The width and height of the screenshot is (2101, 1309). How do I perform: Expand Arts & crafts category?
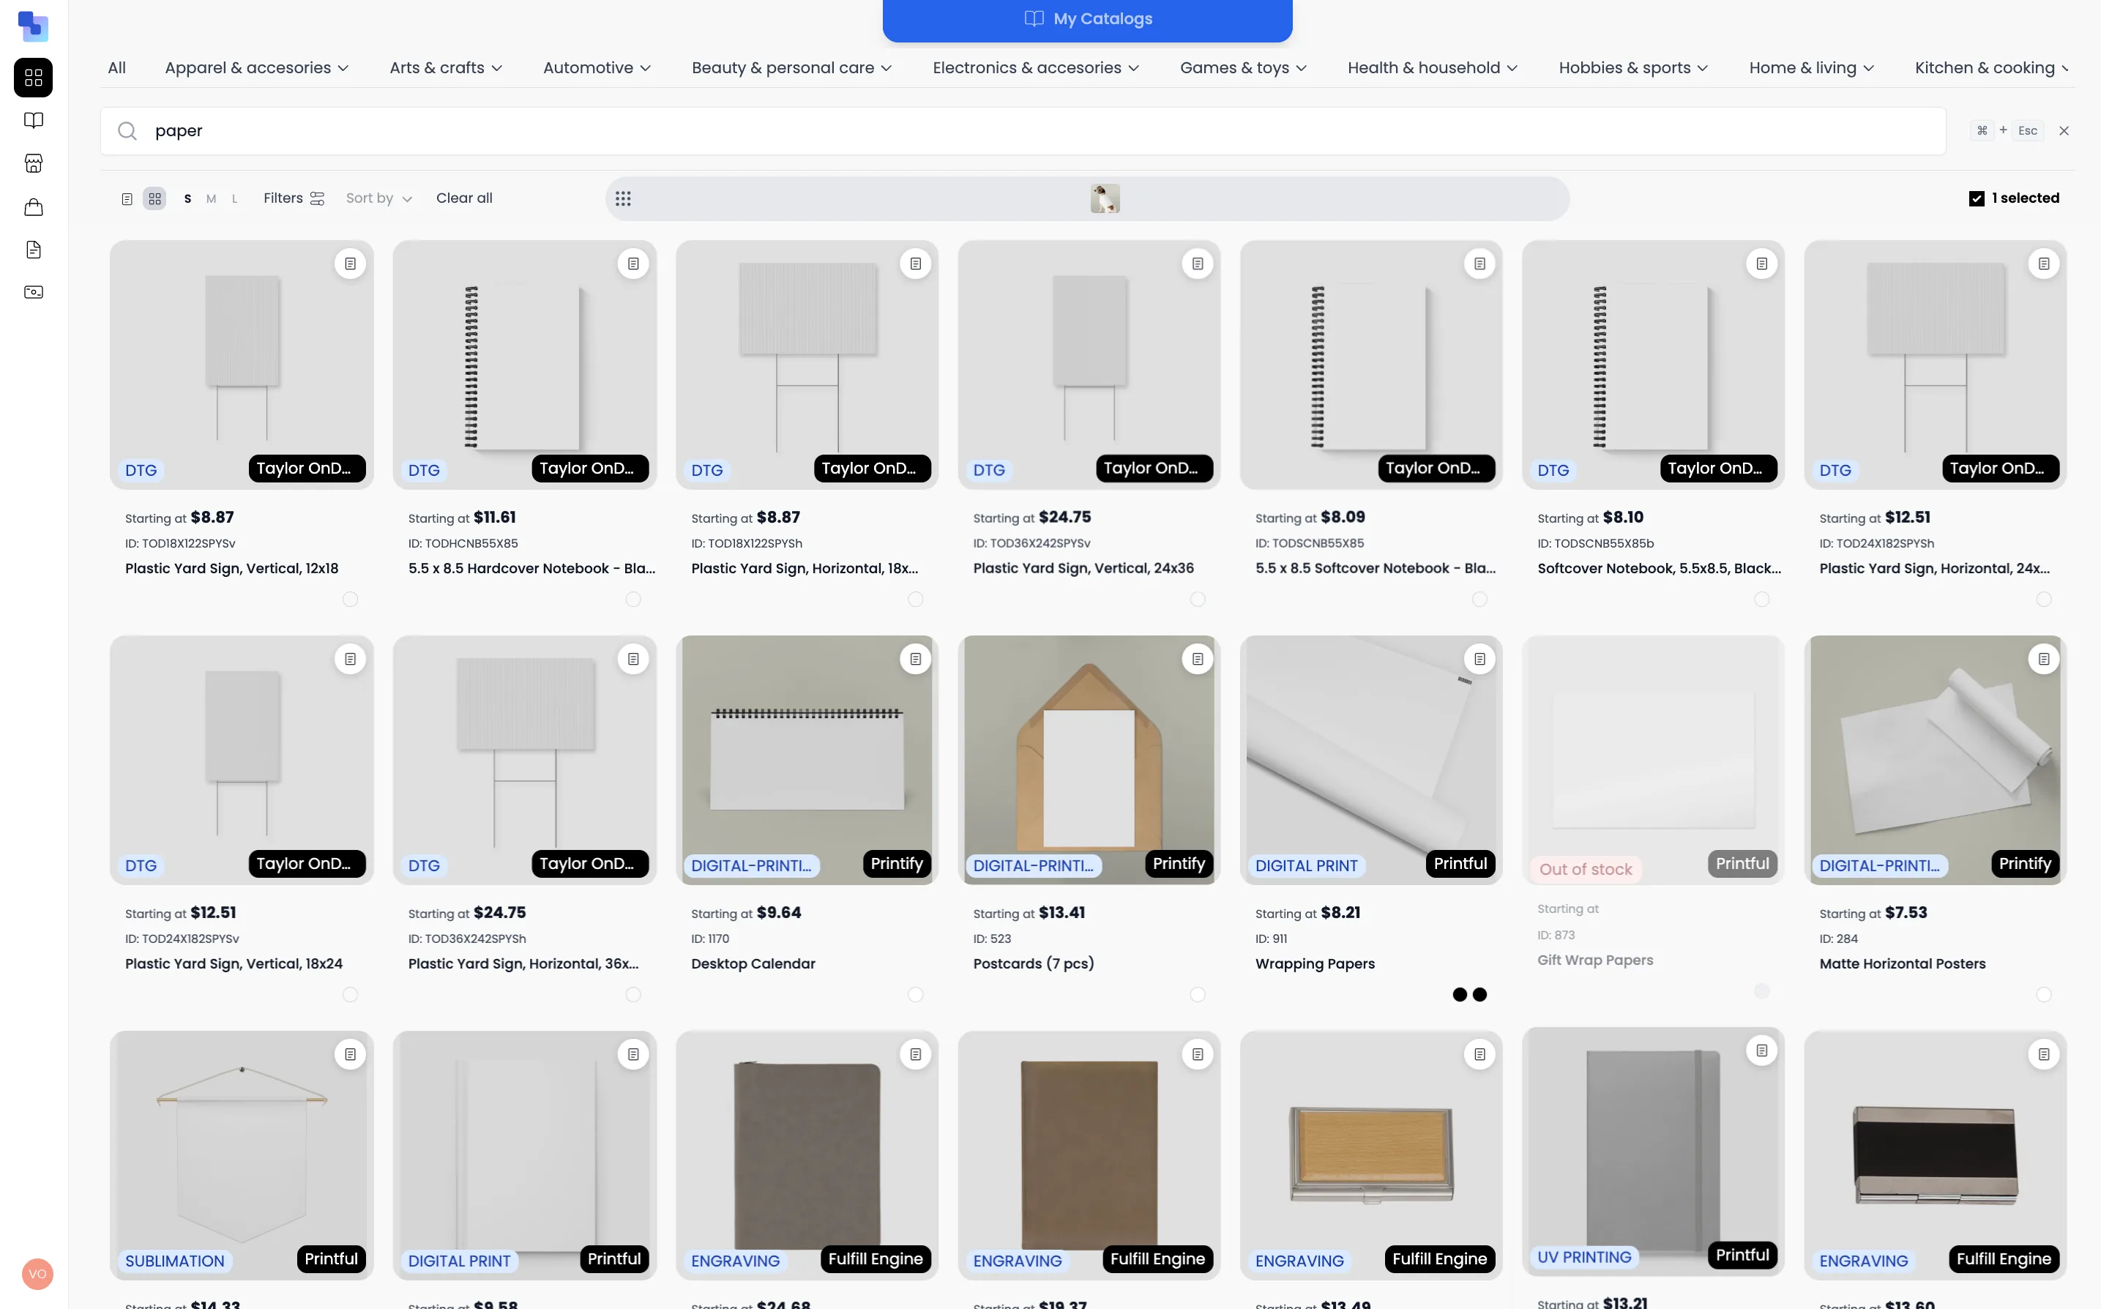pyautogui.click(x=446, y=67)
